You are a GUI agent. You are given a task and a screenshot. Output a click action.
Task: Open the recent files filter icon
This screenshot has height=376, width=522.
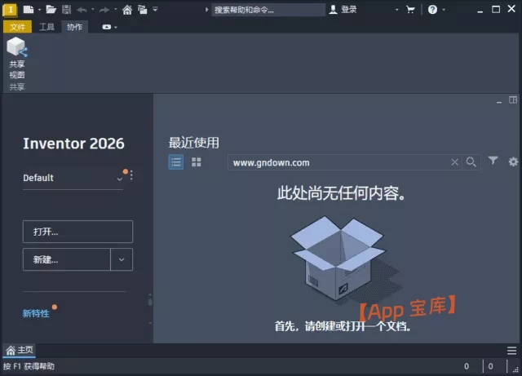click(493, 161)
